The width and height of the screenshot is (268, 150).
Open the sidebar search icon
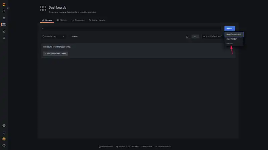click(4, 11)
